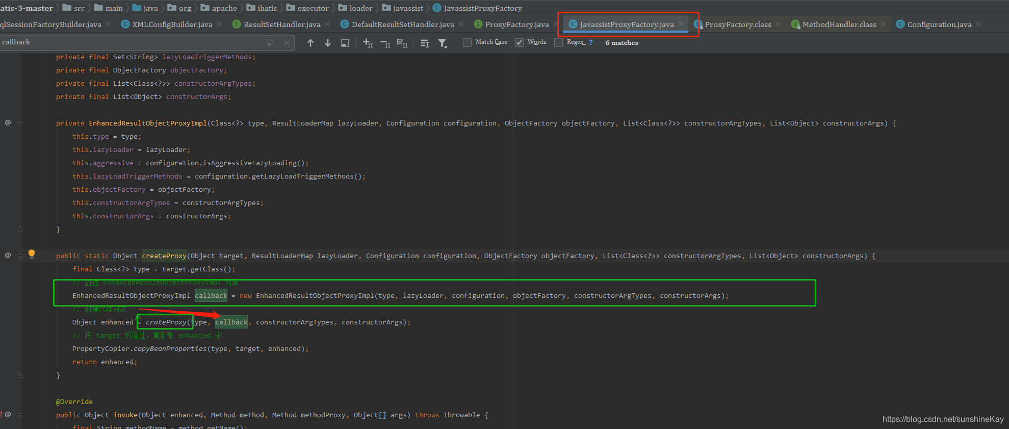The image size is (1009, 429).
Task: Open search filter funnel options
Action: [x=443, y=43]
